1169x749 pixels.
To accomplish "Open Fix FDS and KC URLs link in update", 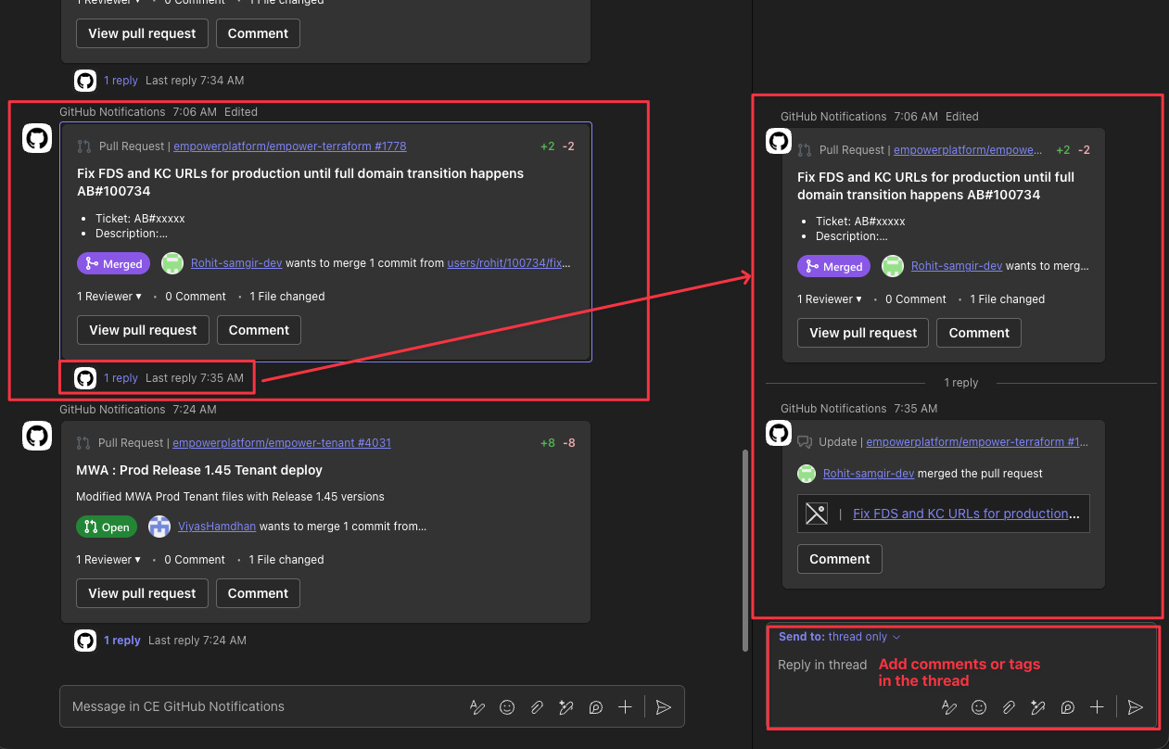I will 966,514.
